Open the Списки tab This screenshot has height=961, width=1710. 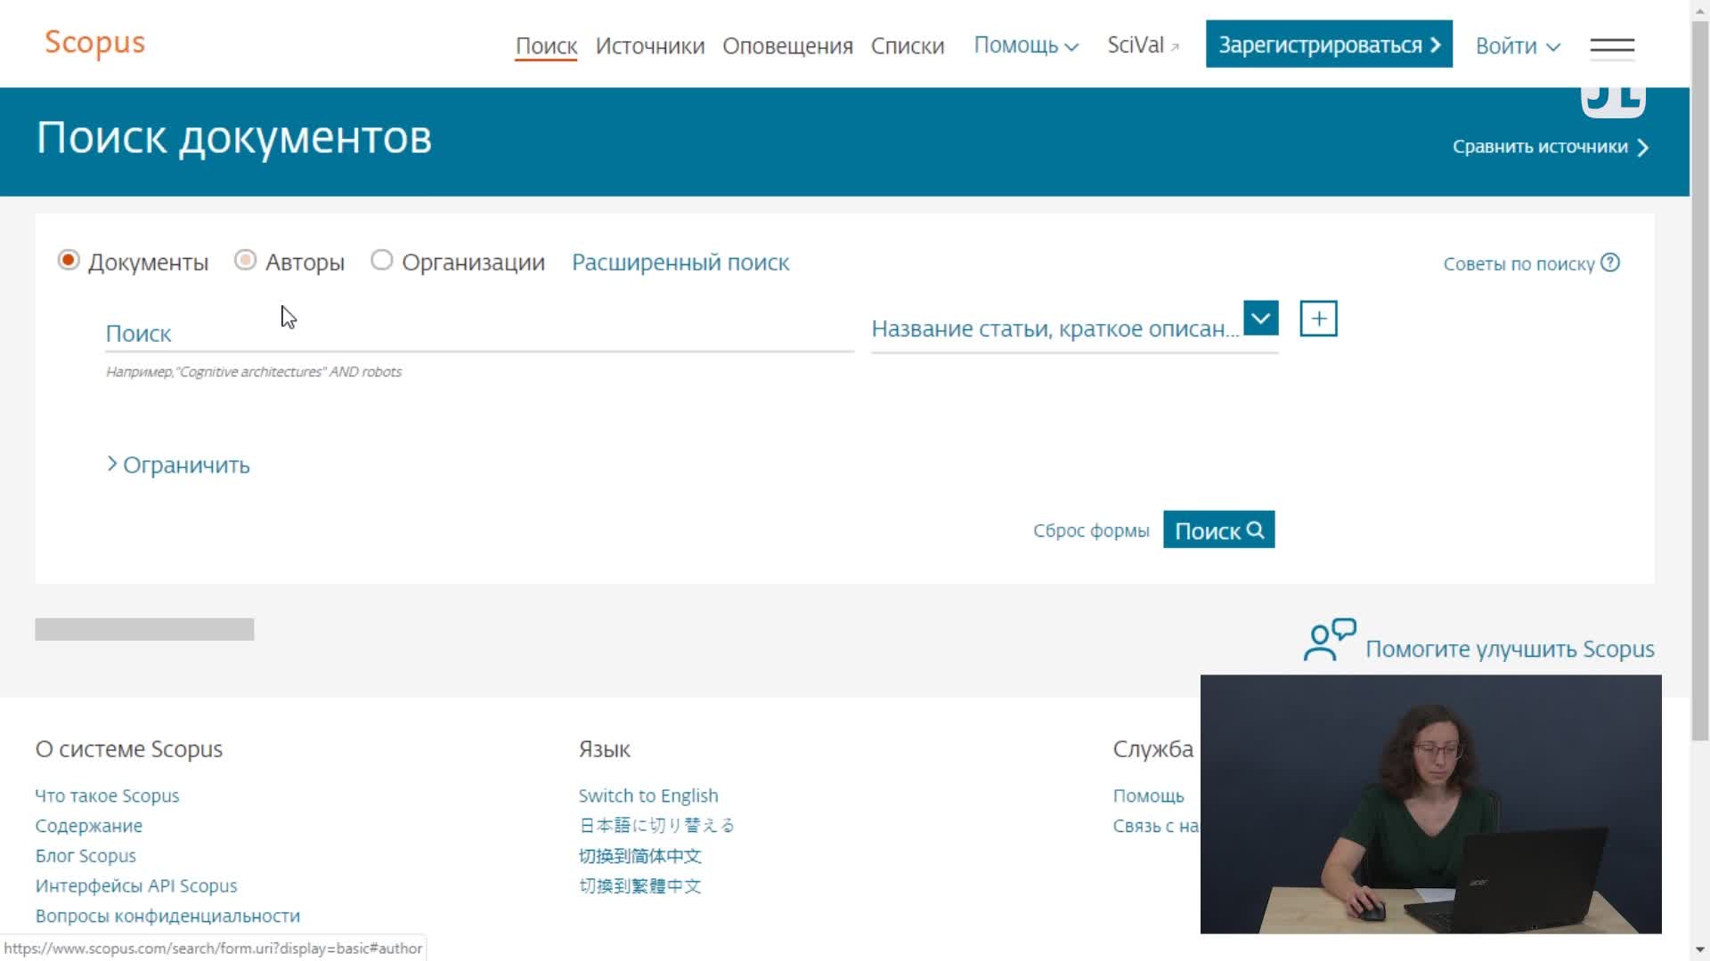(908, 46)
